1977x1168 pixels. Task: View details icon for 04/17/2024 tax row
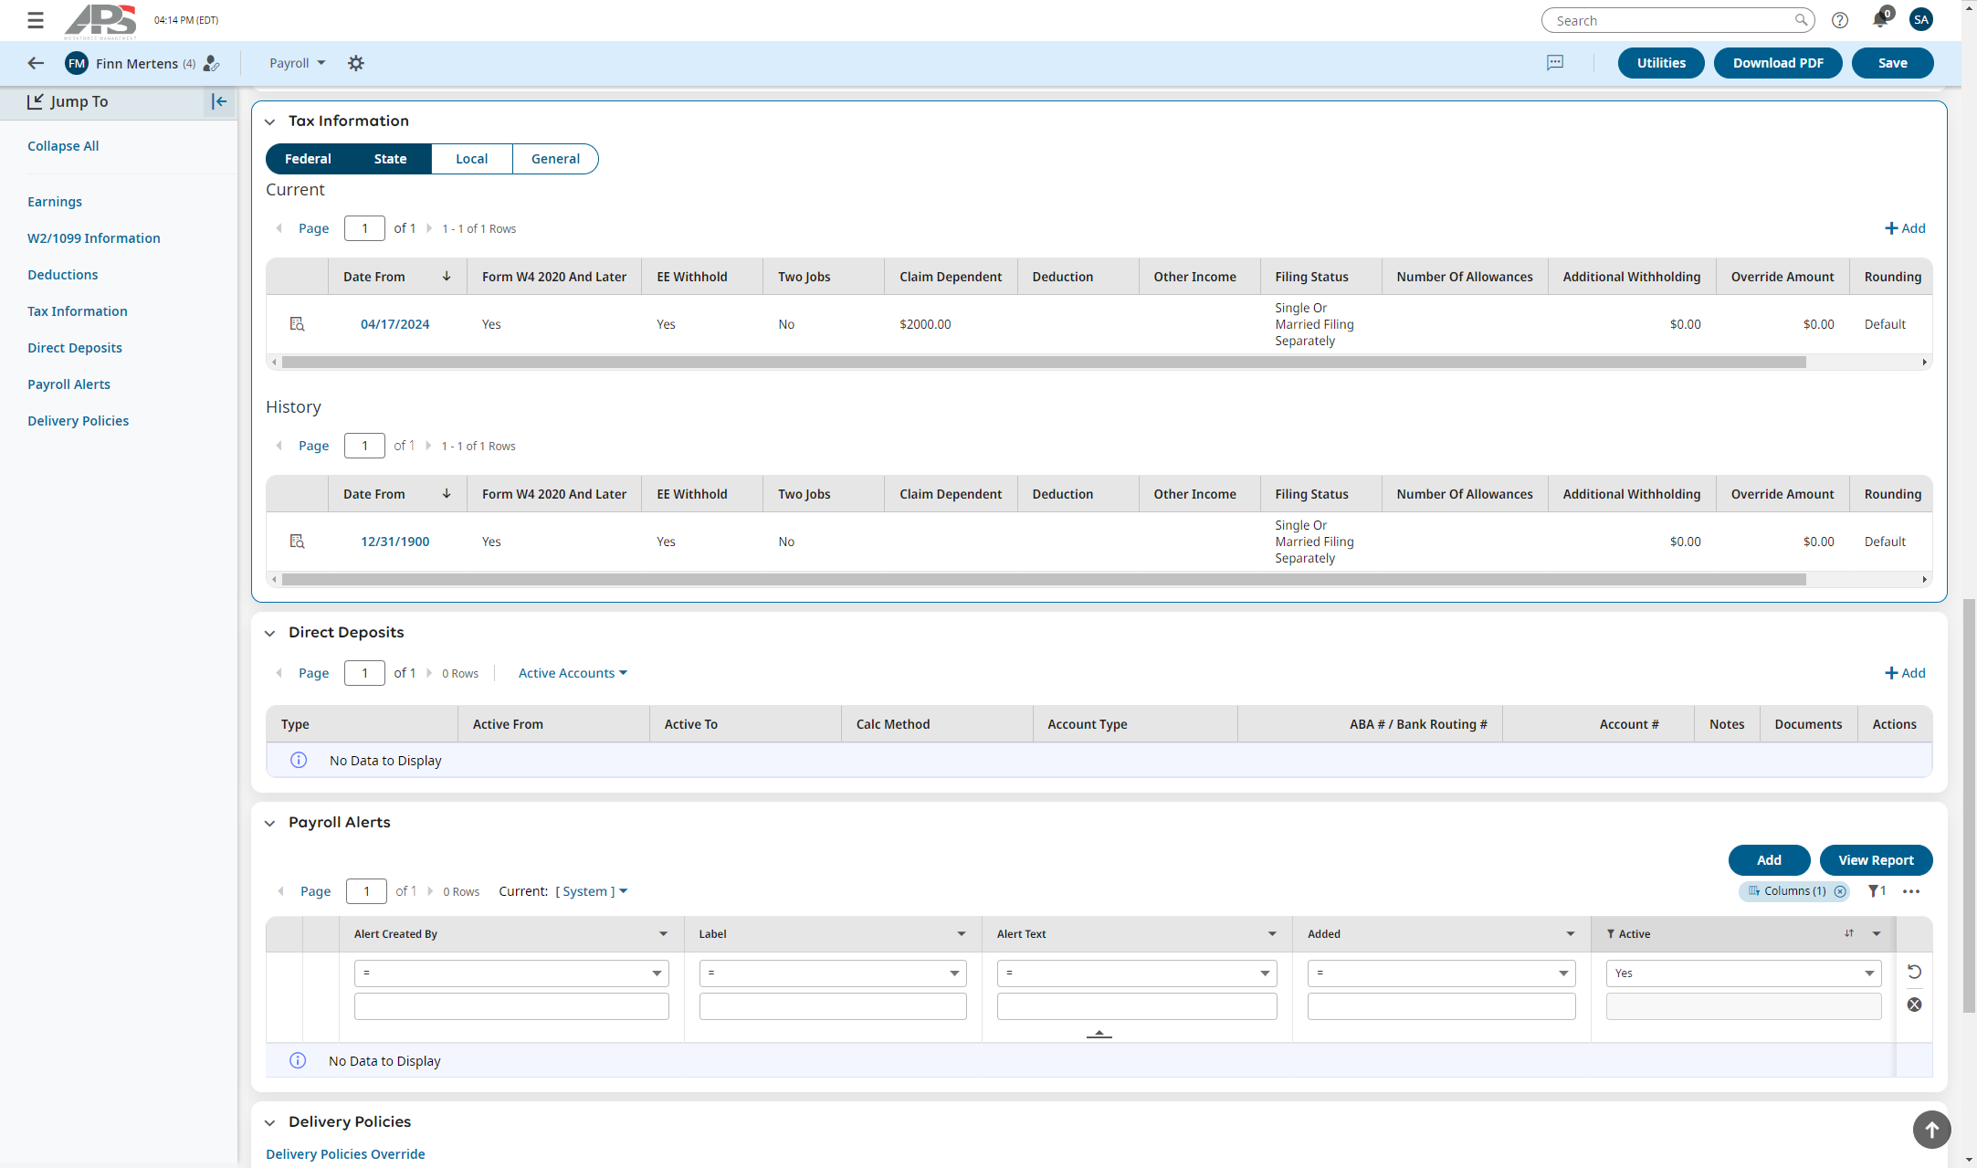[x=297, y=324]
